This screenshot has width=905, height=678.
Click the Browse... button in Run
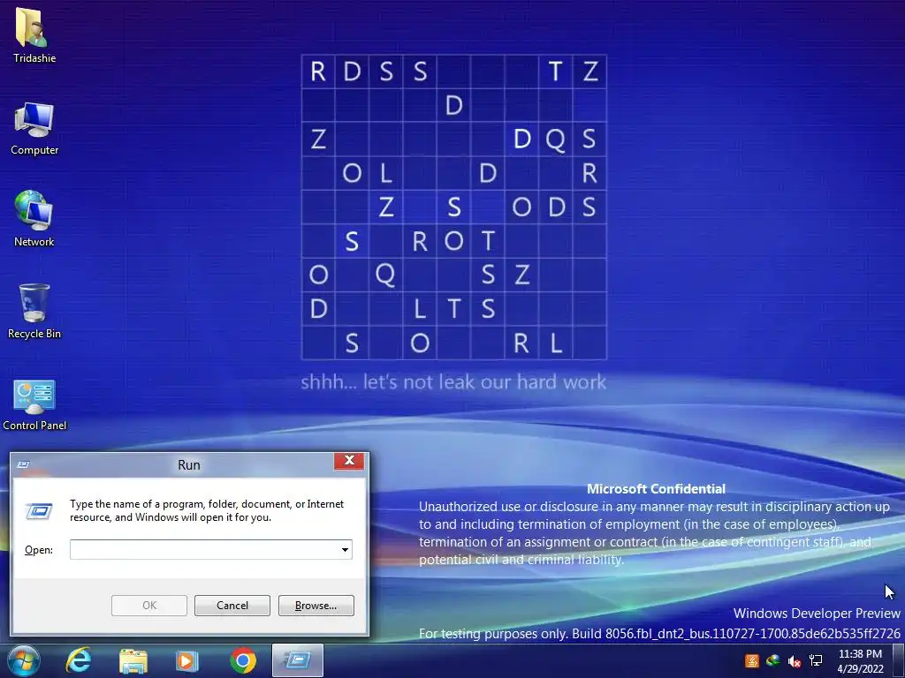(316, 606)
